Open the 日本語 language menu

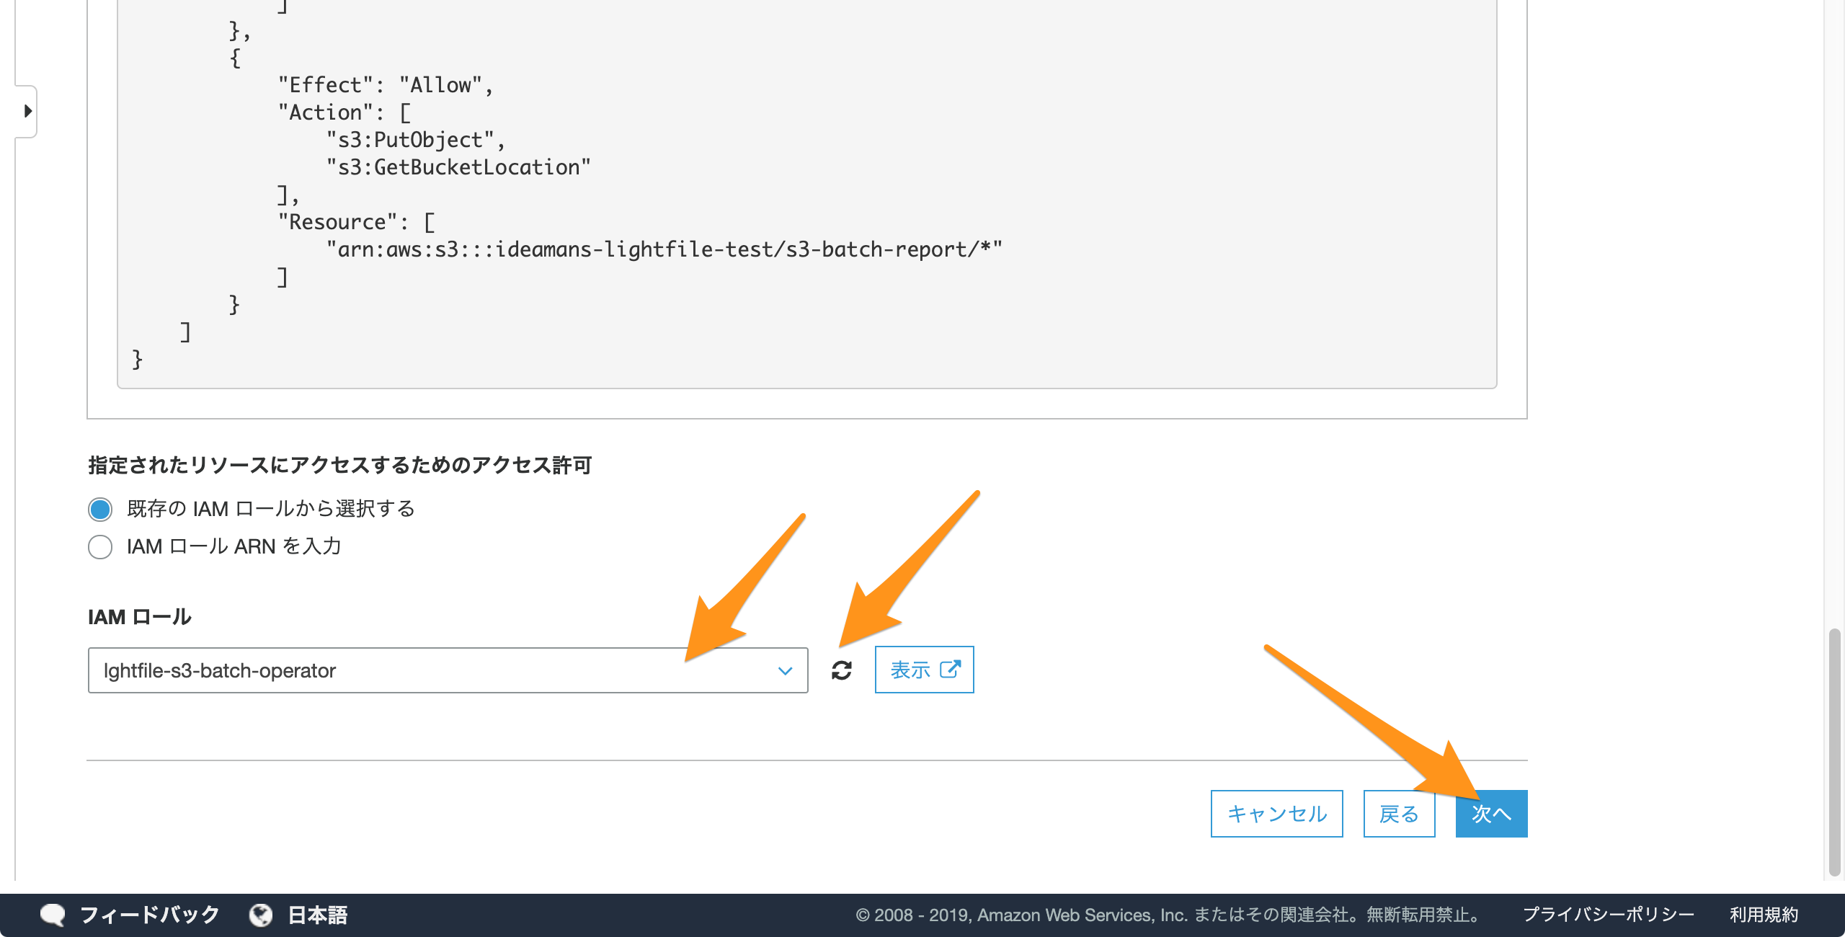click(x=318, y=915)
